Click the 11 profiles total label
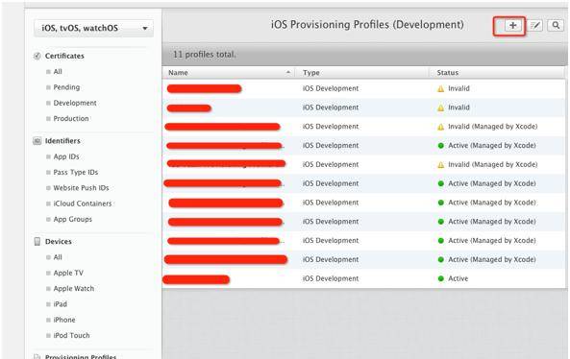 pyautogui.click(x=205, y=55)
